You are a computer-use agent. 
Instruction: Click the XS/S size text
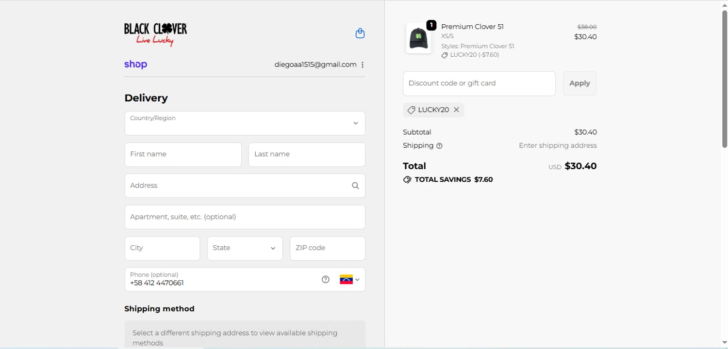pos(447,36)
